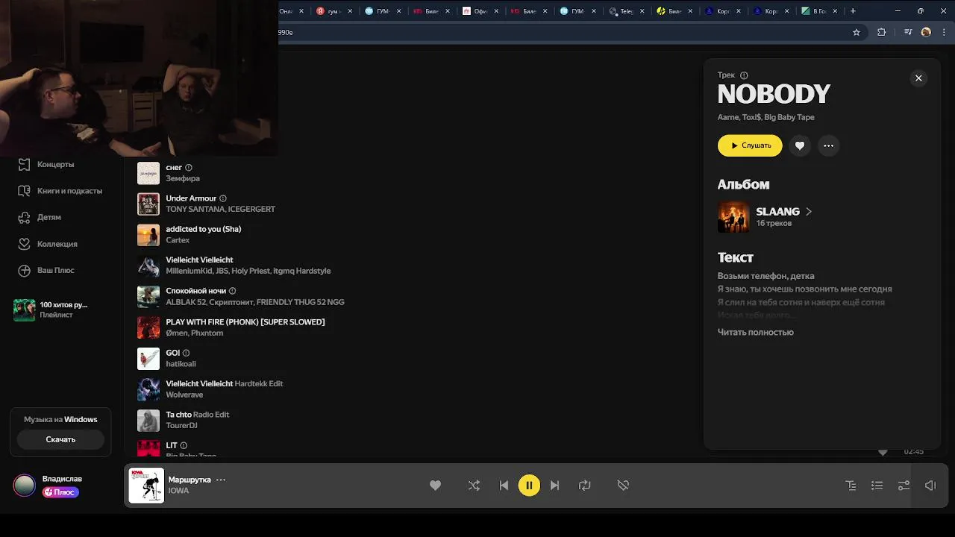Open Детям section in the sidebar
The width and height of the screenshot is (955, 537).
[49, 217]
